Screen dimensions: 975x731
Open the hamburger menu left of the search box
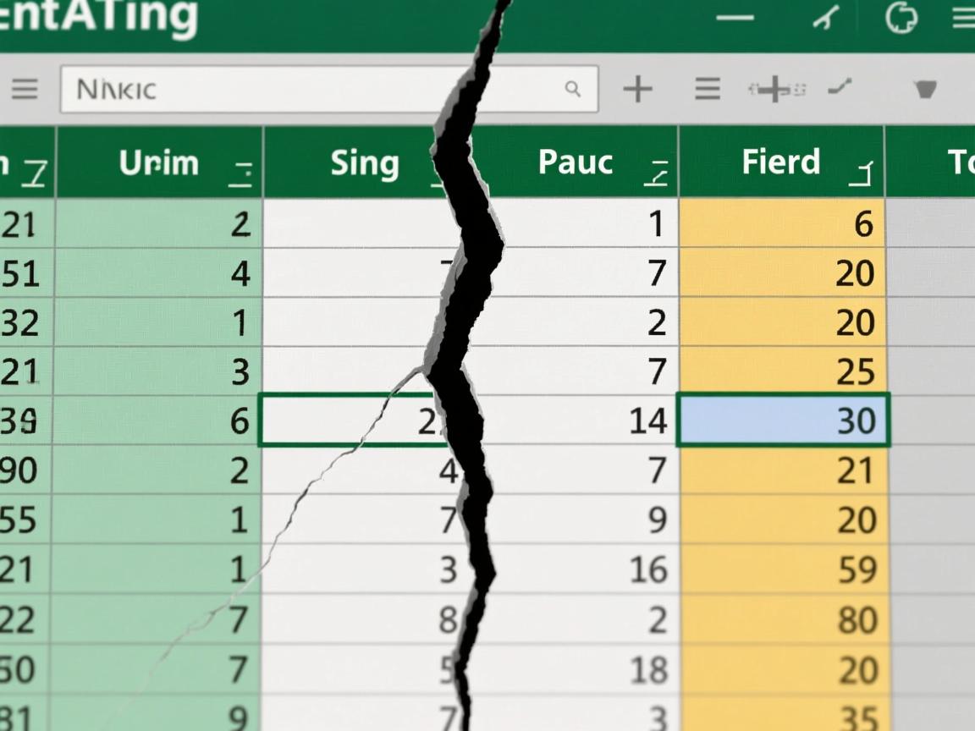25,89
